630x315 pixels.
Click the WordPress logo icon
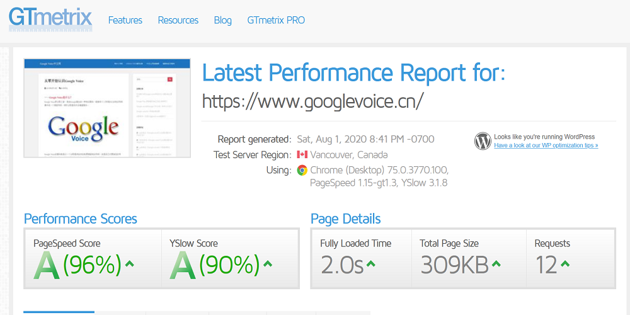(x=483, y=140)
